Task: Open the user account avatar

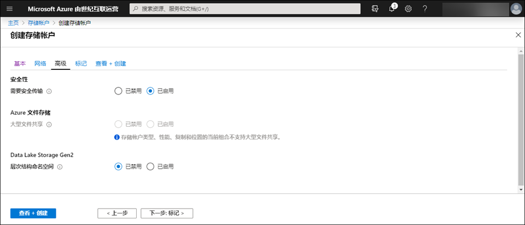Action: pos(516,9)
